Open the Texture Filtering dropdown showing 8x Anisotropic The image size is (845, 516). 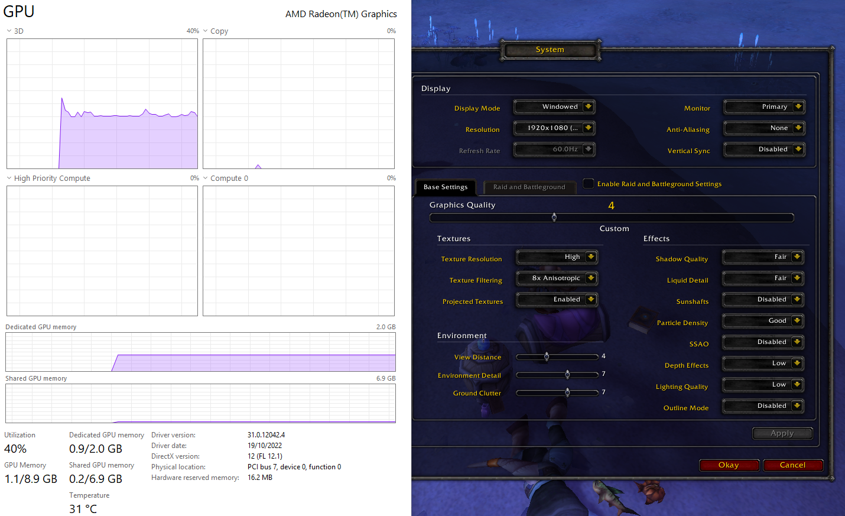557,278
